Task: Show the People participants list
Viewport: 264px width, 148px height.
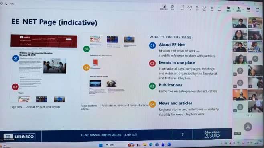Action: 190,8
